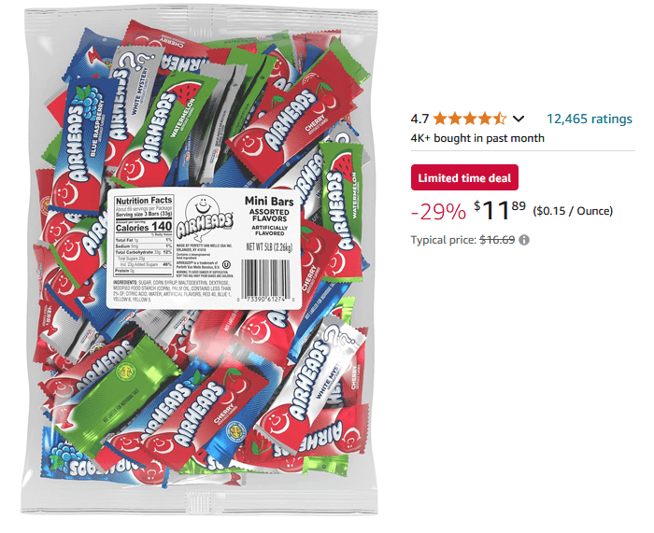
Task: Click the info icon beside typical price
Action: click(524, 240)
